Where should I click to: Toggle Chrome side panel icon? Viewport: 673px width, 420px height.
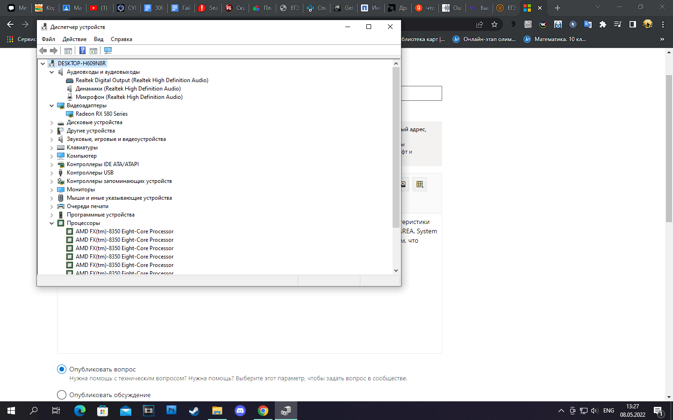[633, 24]
